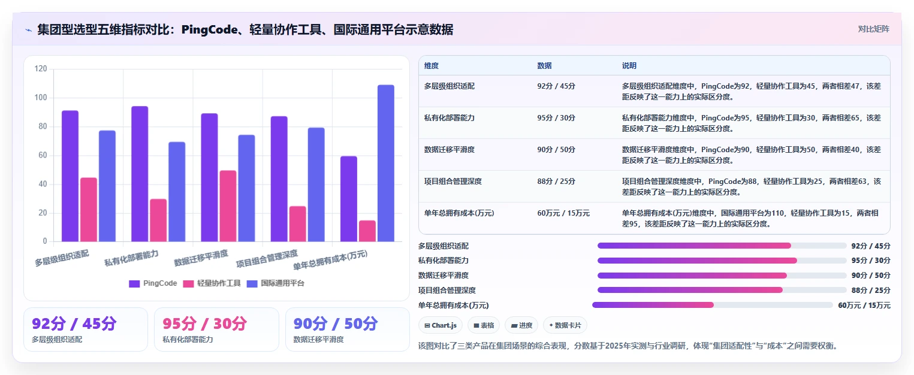Click the x-axis label 私有化部署能力
The image size is (914, 375).
131,258
